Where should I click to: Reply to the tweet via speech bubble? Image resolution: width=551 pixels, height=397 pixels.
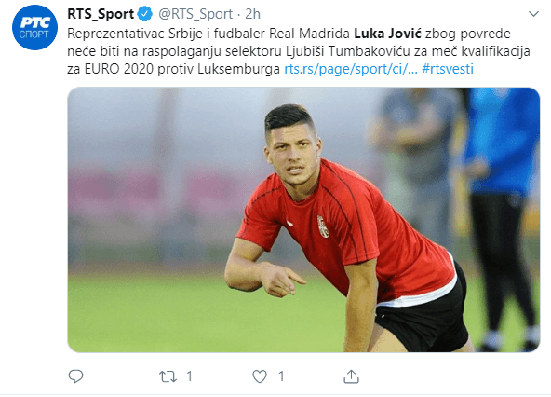click(75, 376)
